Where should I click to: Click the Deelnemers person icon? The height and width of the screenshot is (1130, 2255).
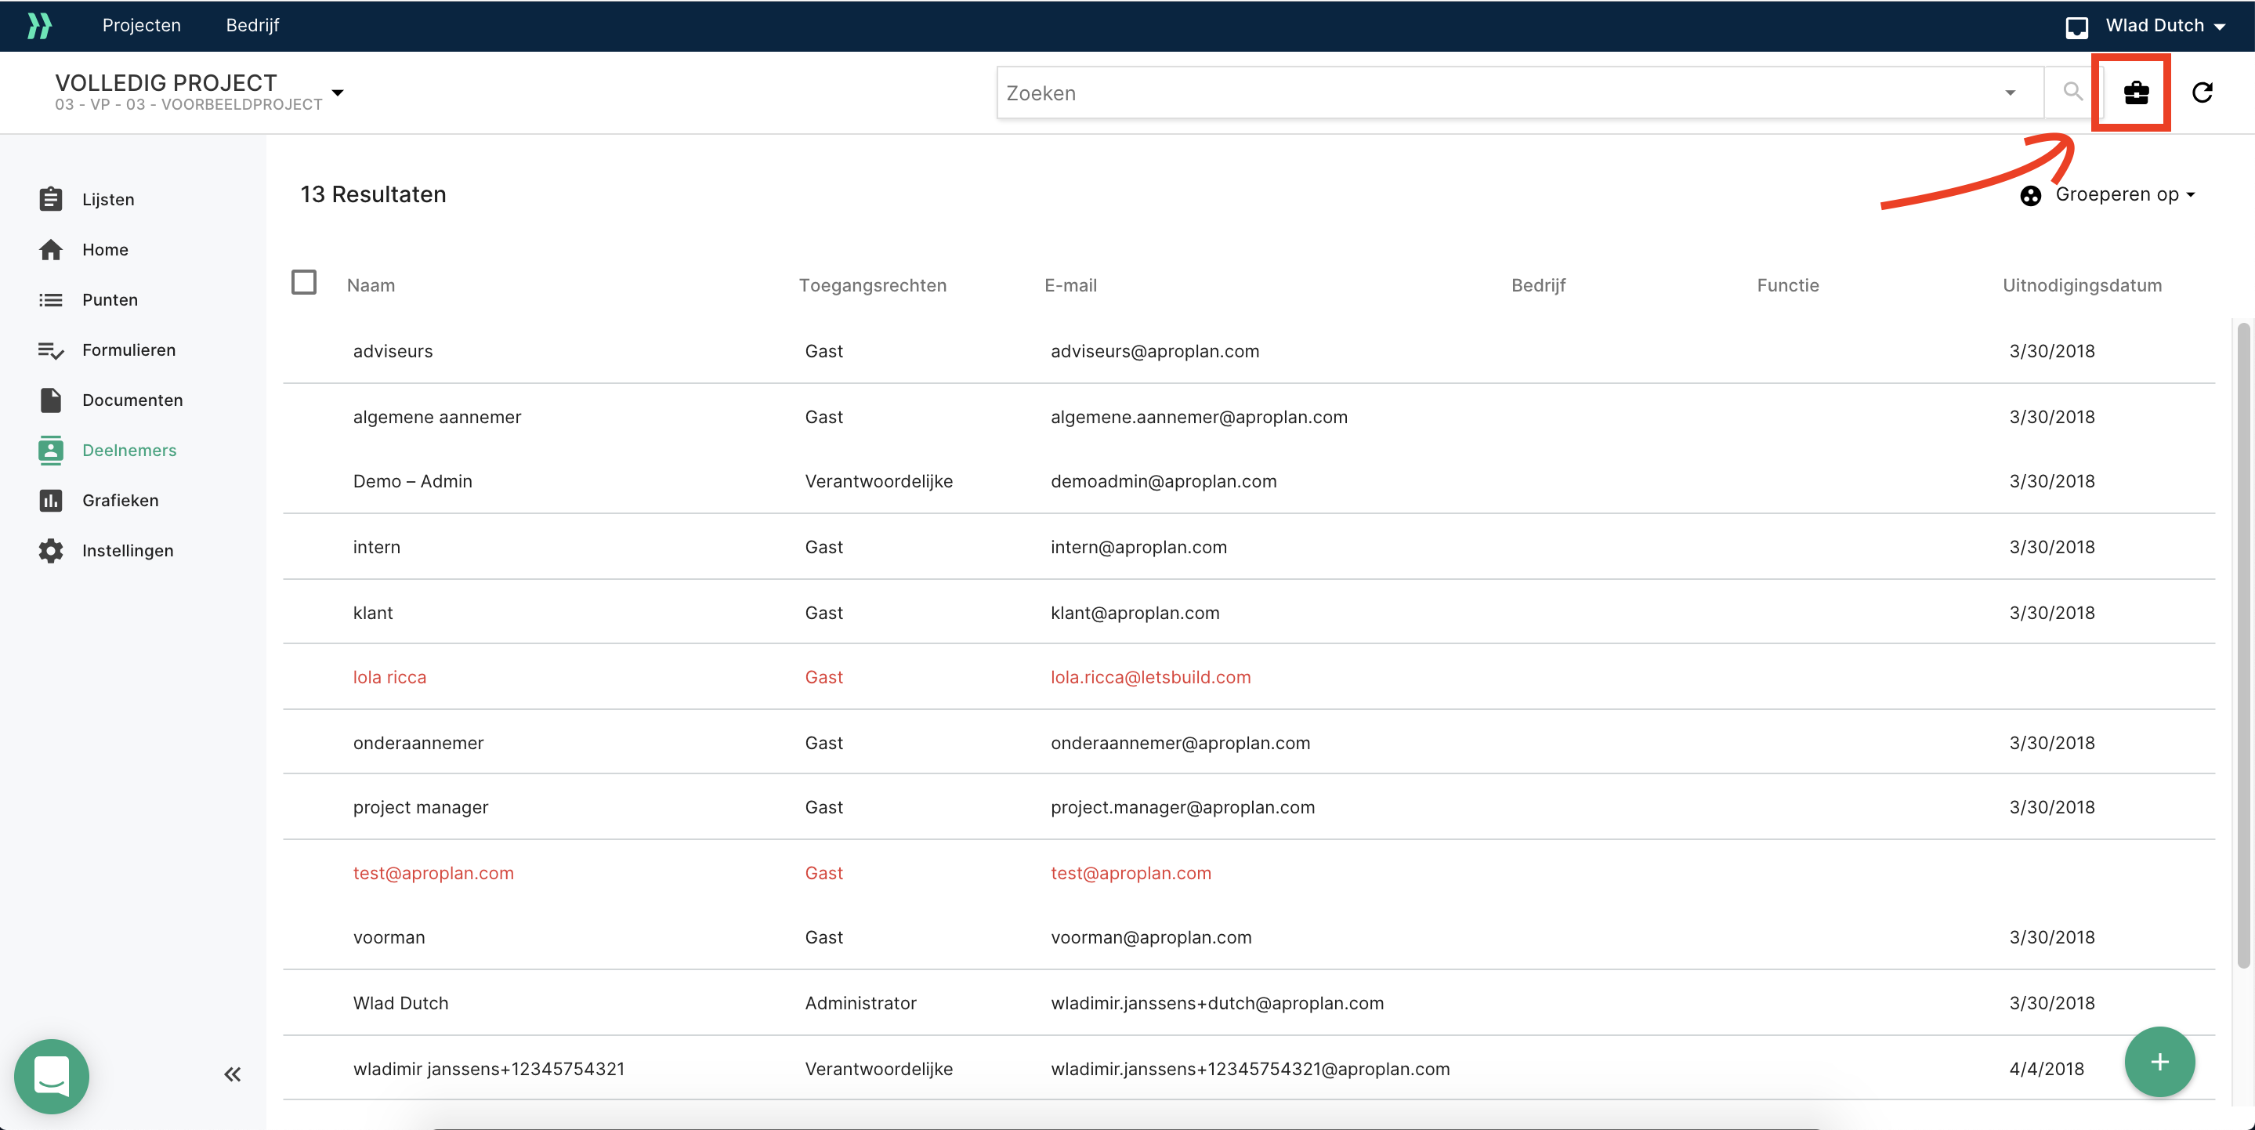point(51,450)
